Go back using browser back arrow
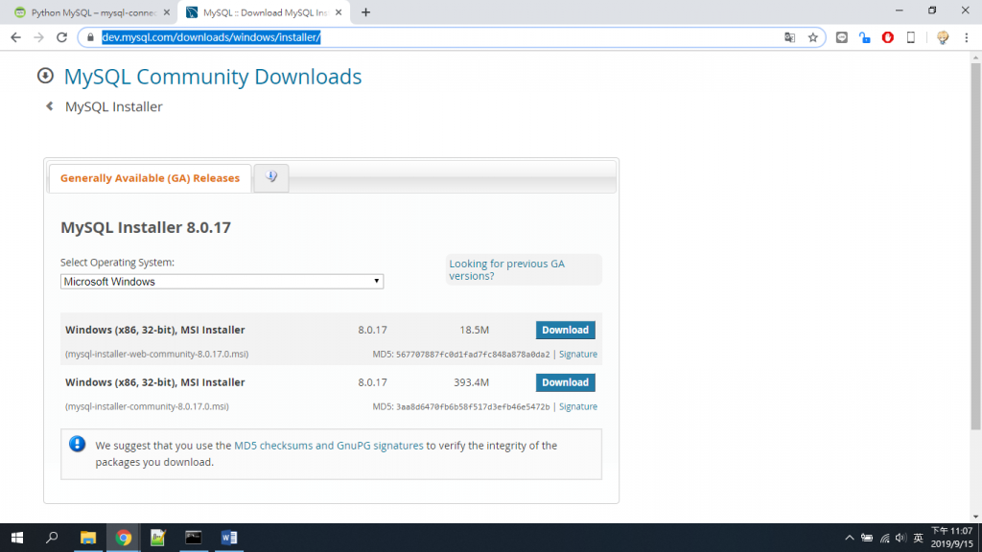 [x=15, y=37]
